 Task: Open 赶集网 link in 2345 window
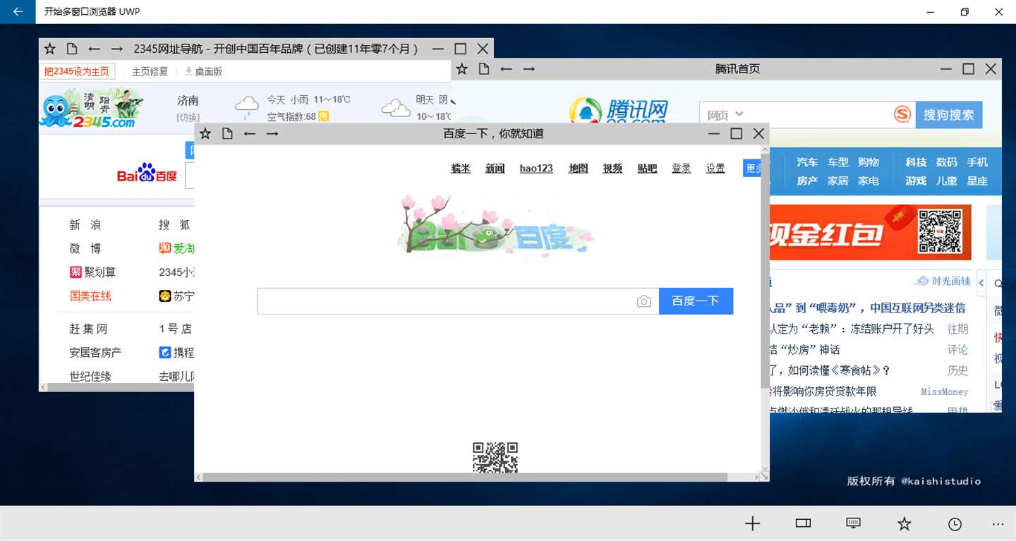(x=88, y=329)
